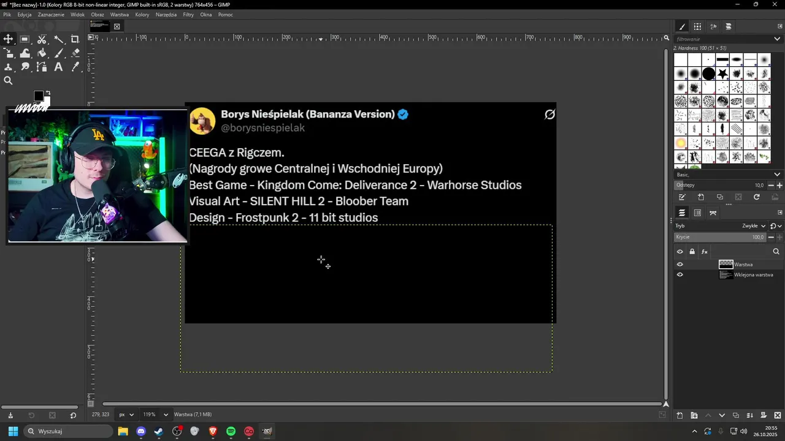Open the Warstwa menu
This screenshot has width=785, height=441.
tap(120, 15)
